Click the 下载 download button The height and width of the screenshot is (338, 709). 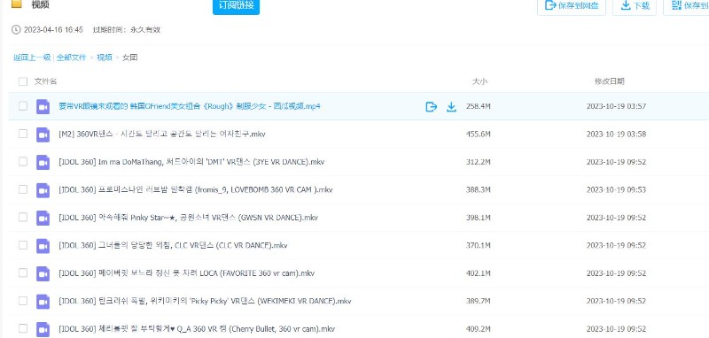point(635,6)
